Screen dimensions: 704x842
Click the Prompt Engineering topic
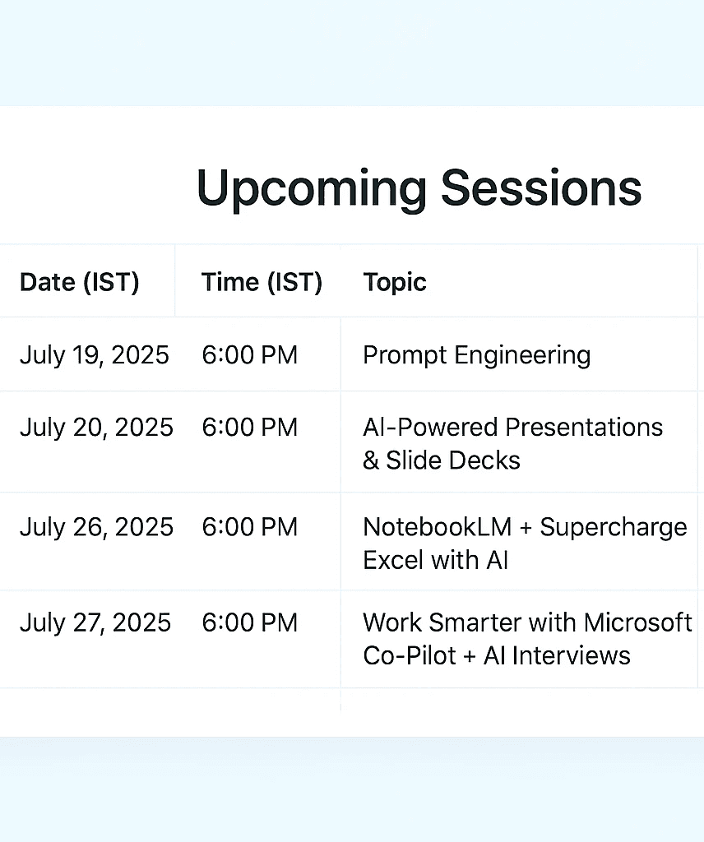pos(477,355)
